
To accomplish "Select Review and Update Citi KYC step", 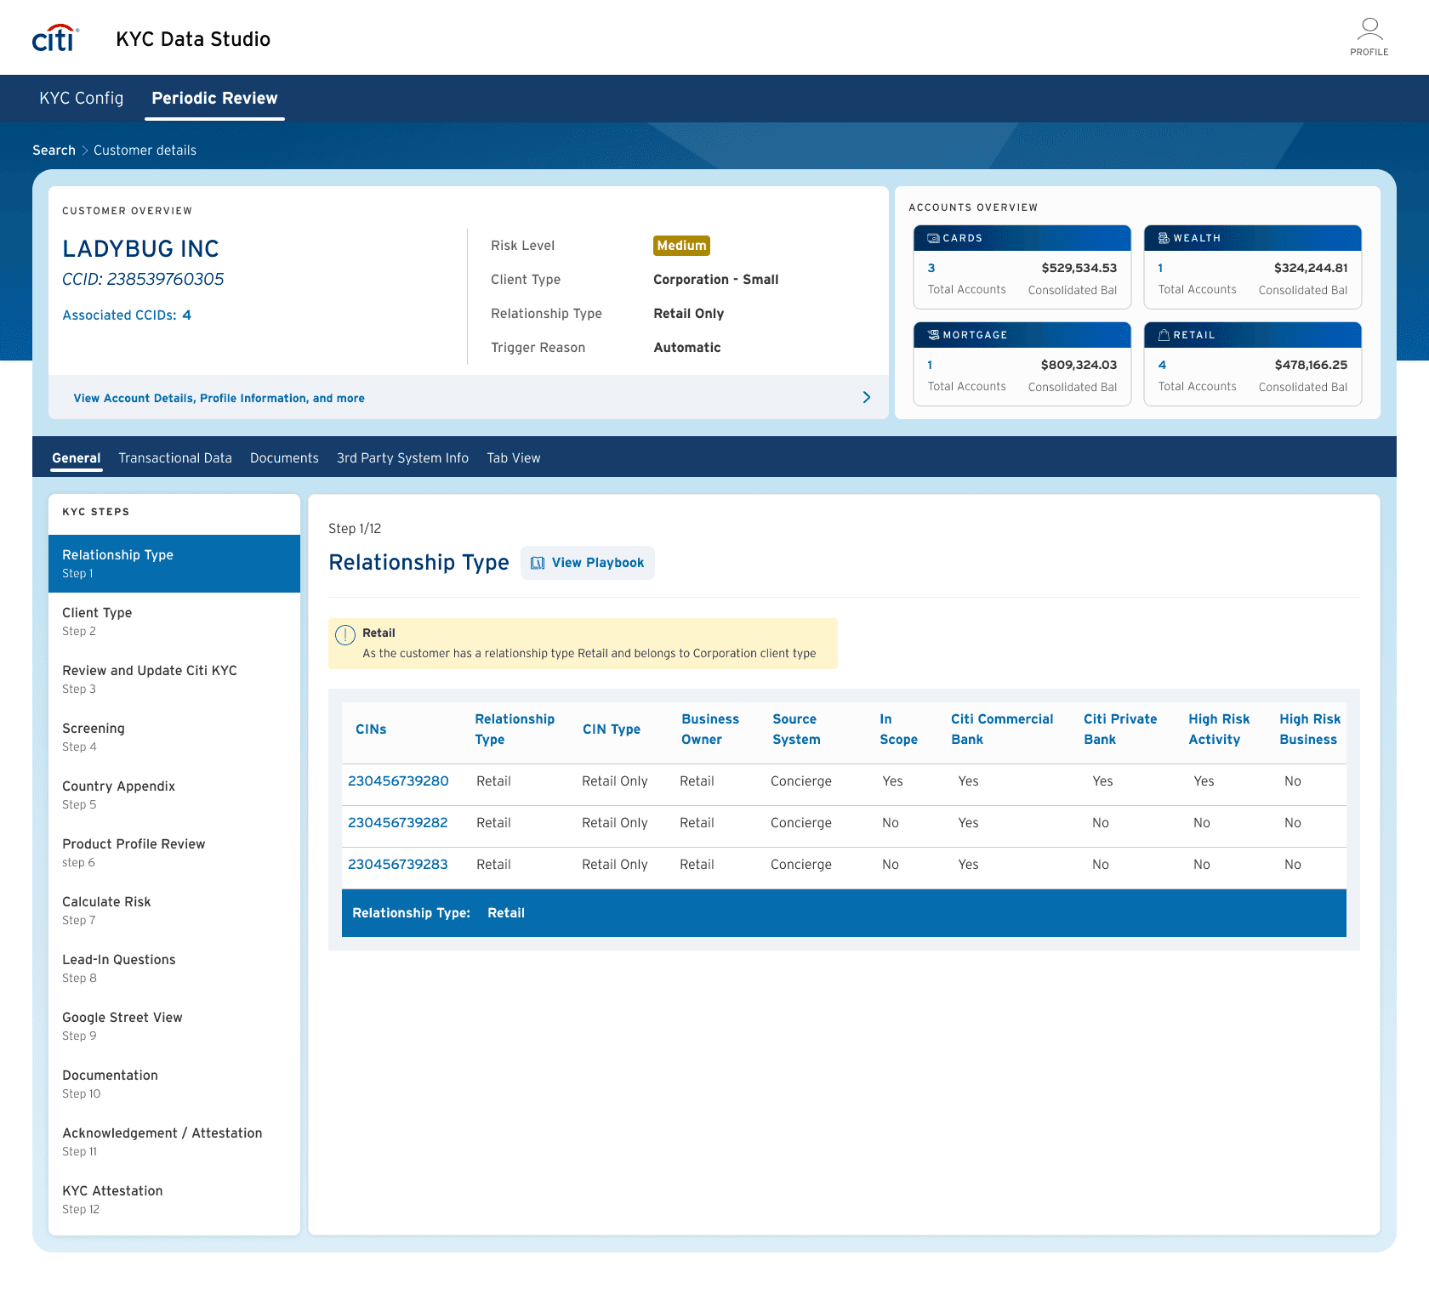I will click(x=174, y=679).
